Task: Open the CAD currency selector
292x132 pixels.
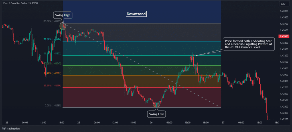Action: 283,4
